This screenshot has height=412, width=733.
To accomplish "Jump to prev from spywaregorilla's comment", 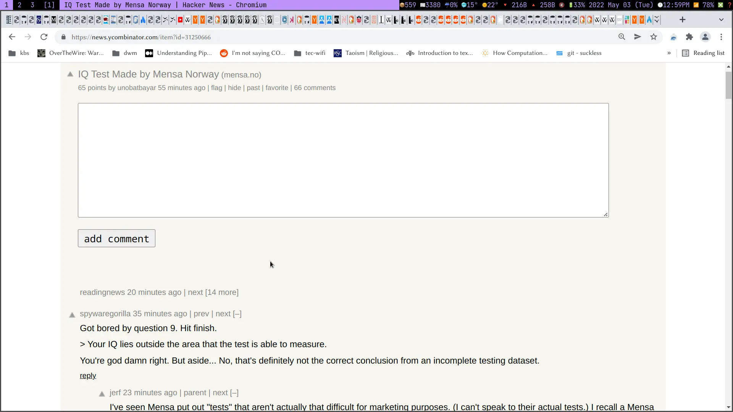I will [x=201, y=314].
